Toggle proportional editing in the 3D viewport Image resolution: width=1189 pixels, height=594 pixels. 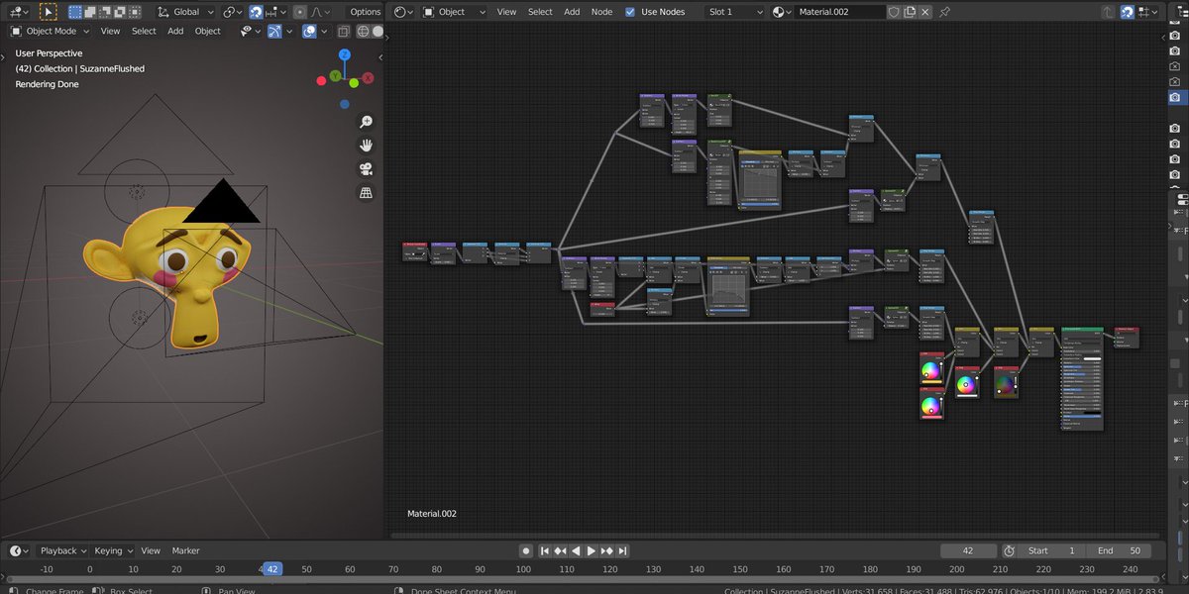pyautogui.click(x=300, y=12)
